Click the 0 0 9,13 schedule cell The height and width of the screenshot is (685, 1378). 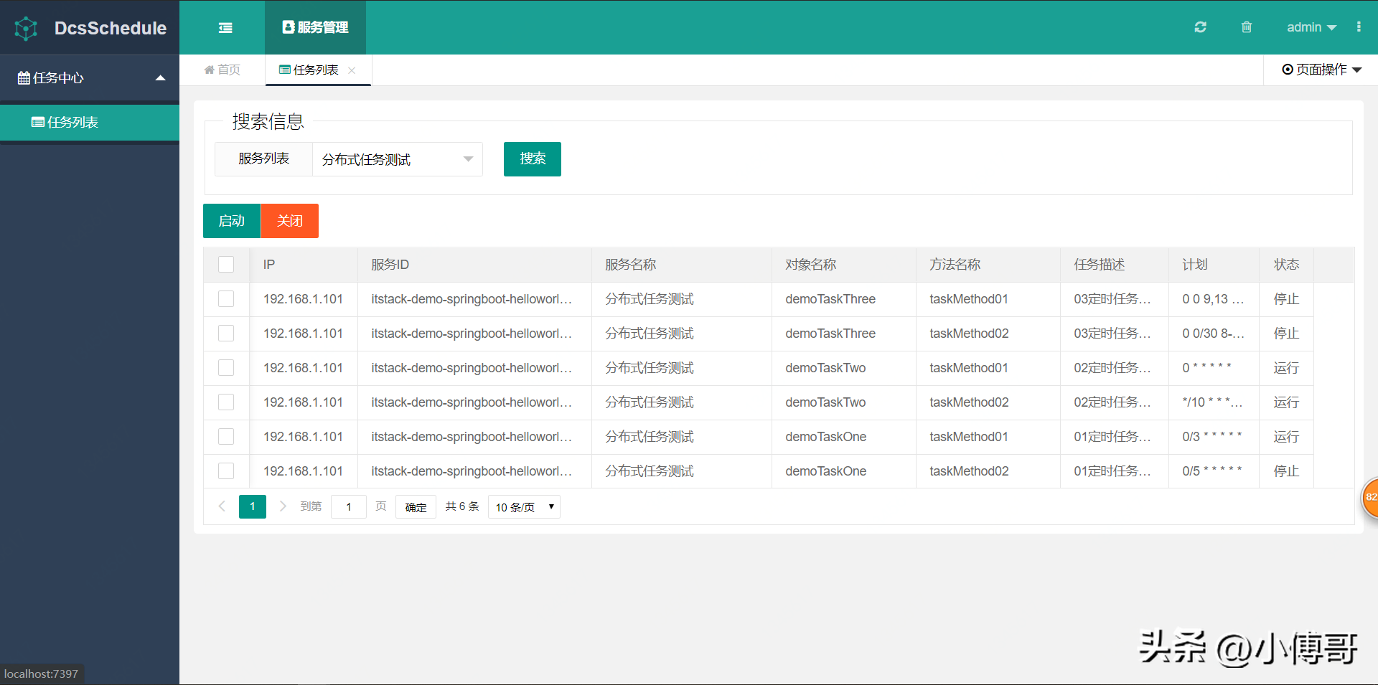(1214, 299)
